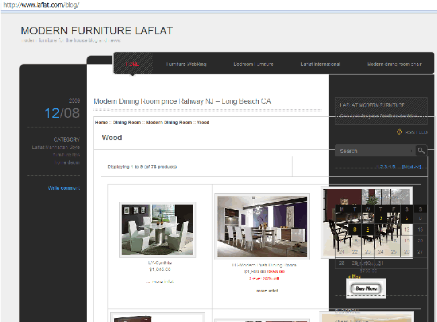Open the Furniture WebRing menu item
Viewport: 437px width, 322px height.
tap(186, 64)
